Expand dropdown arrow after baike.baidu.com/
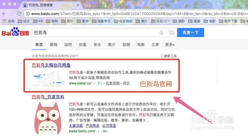Viewport: 248px width, 136px height. pos(98,131)
